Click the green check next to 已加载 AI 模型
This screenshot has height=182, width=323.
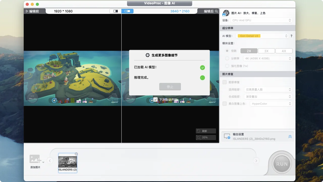point(202,67)
